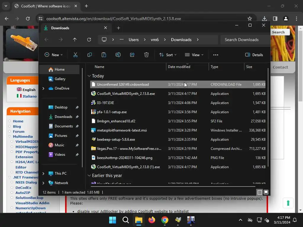
Task: Select the CoolSoft Chrome tab
Action: tap(46, 6)
